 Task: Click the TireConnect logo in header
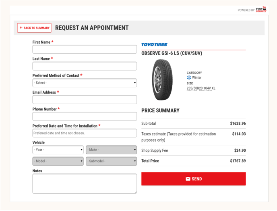(x=261, y=10)
